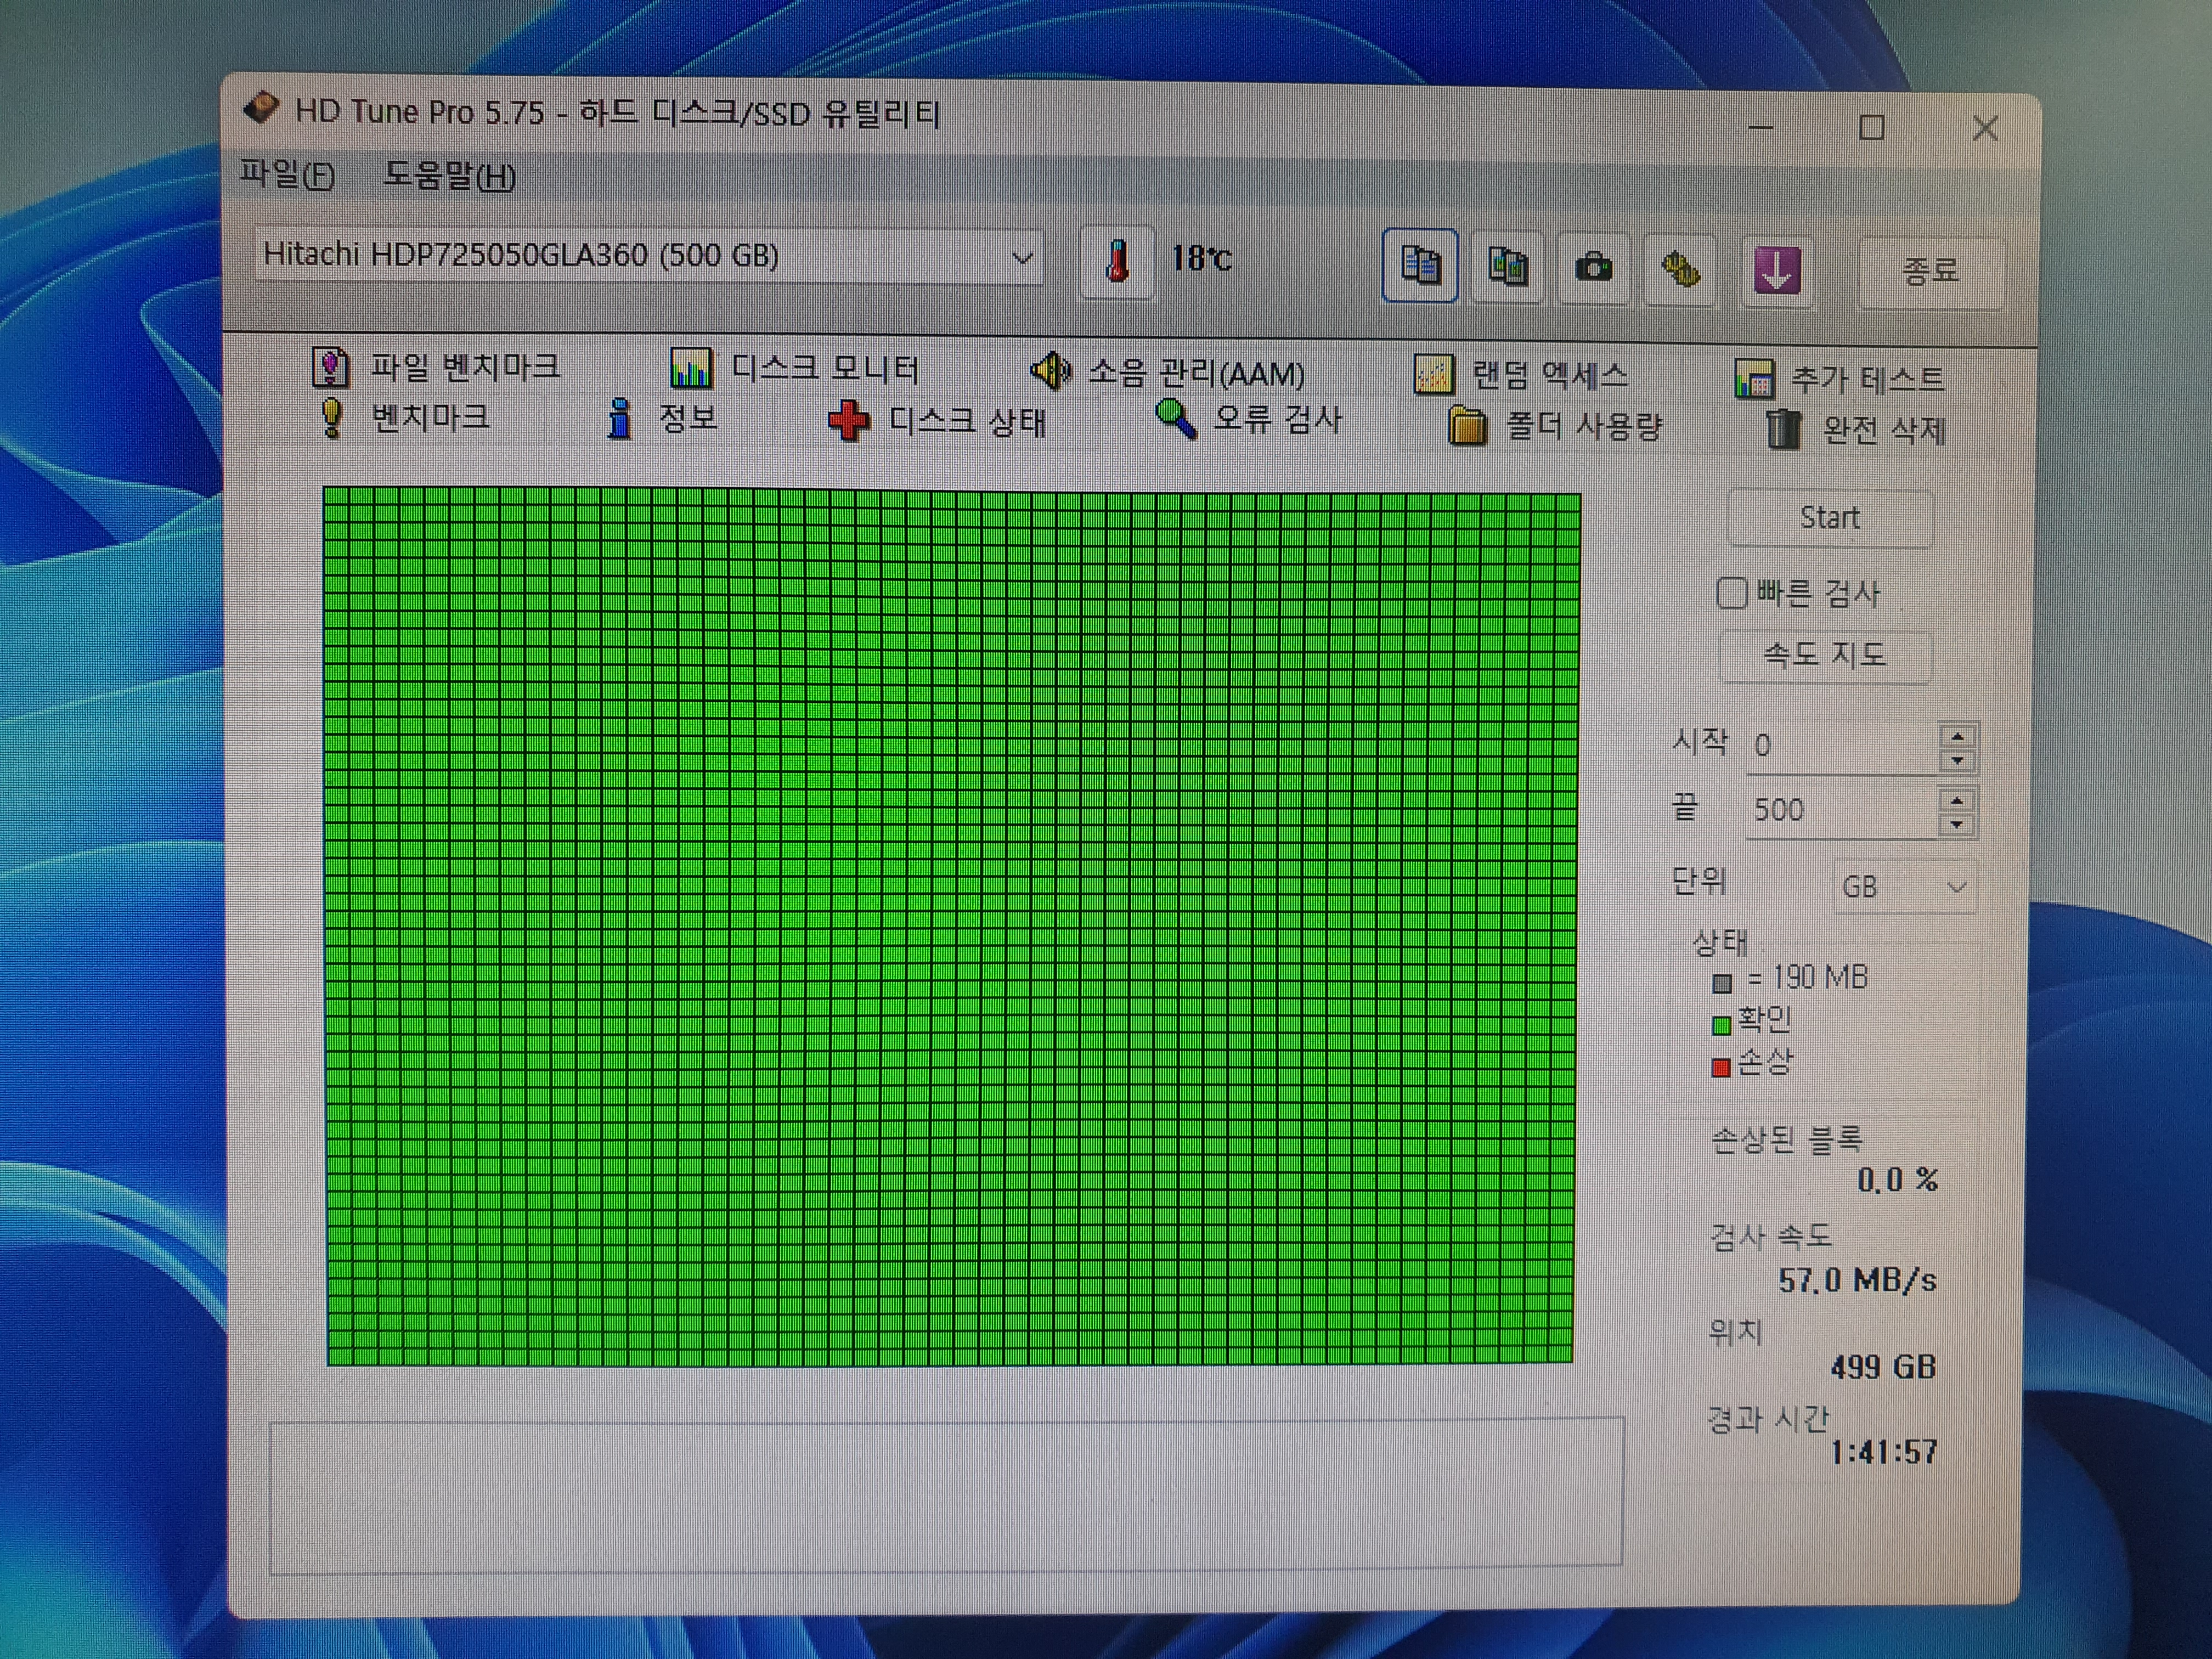Click the 끝 value field showing 500
The image size is (2212, 1659).
click(x=1843, y=811)
